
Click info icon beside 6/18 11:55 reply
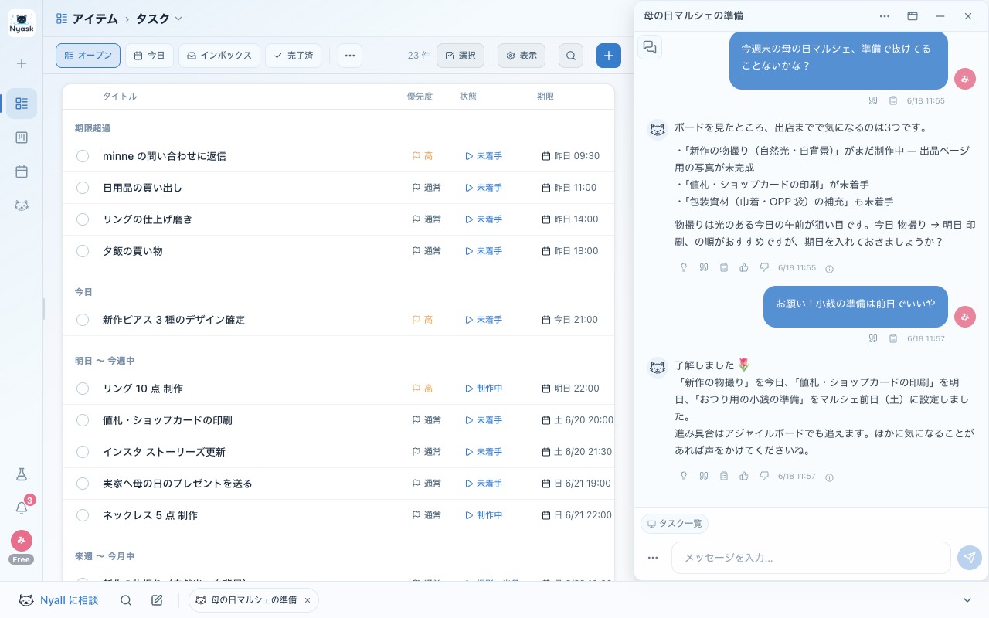point(830,269)
